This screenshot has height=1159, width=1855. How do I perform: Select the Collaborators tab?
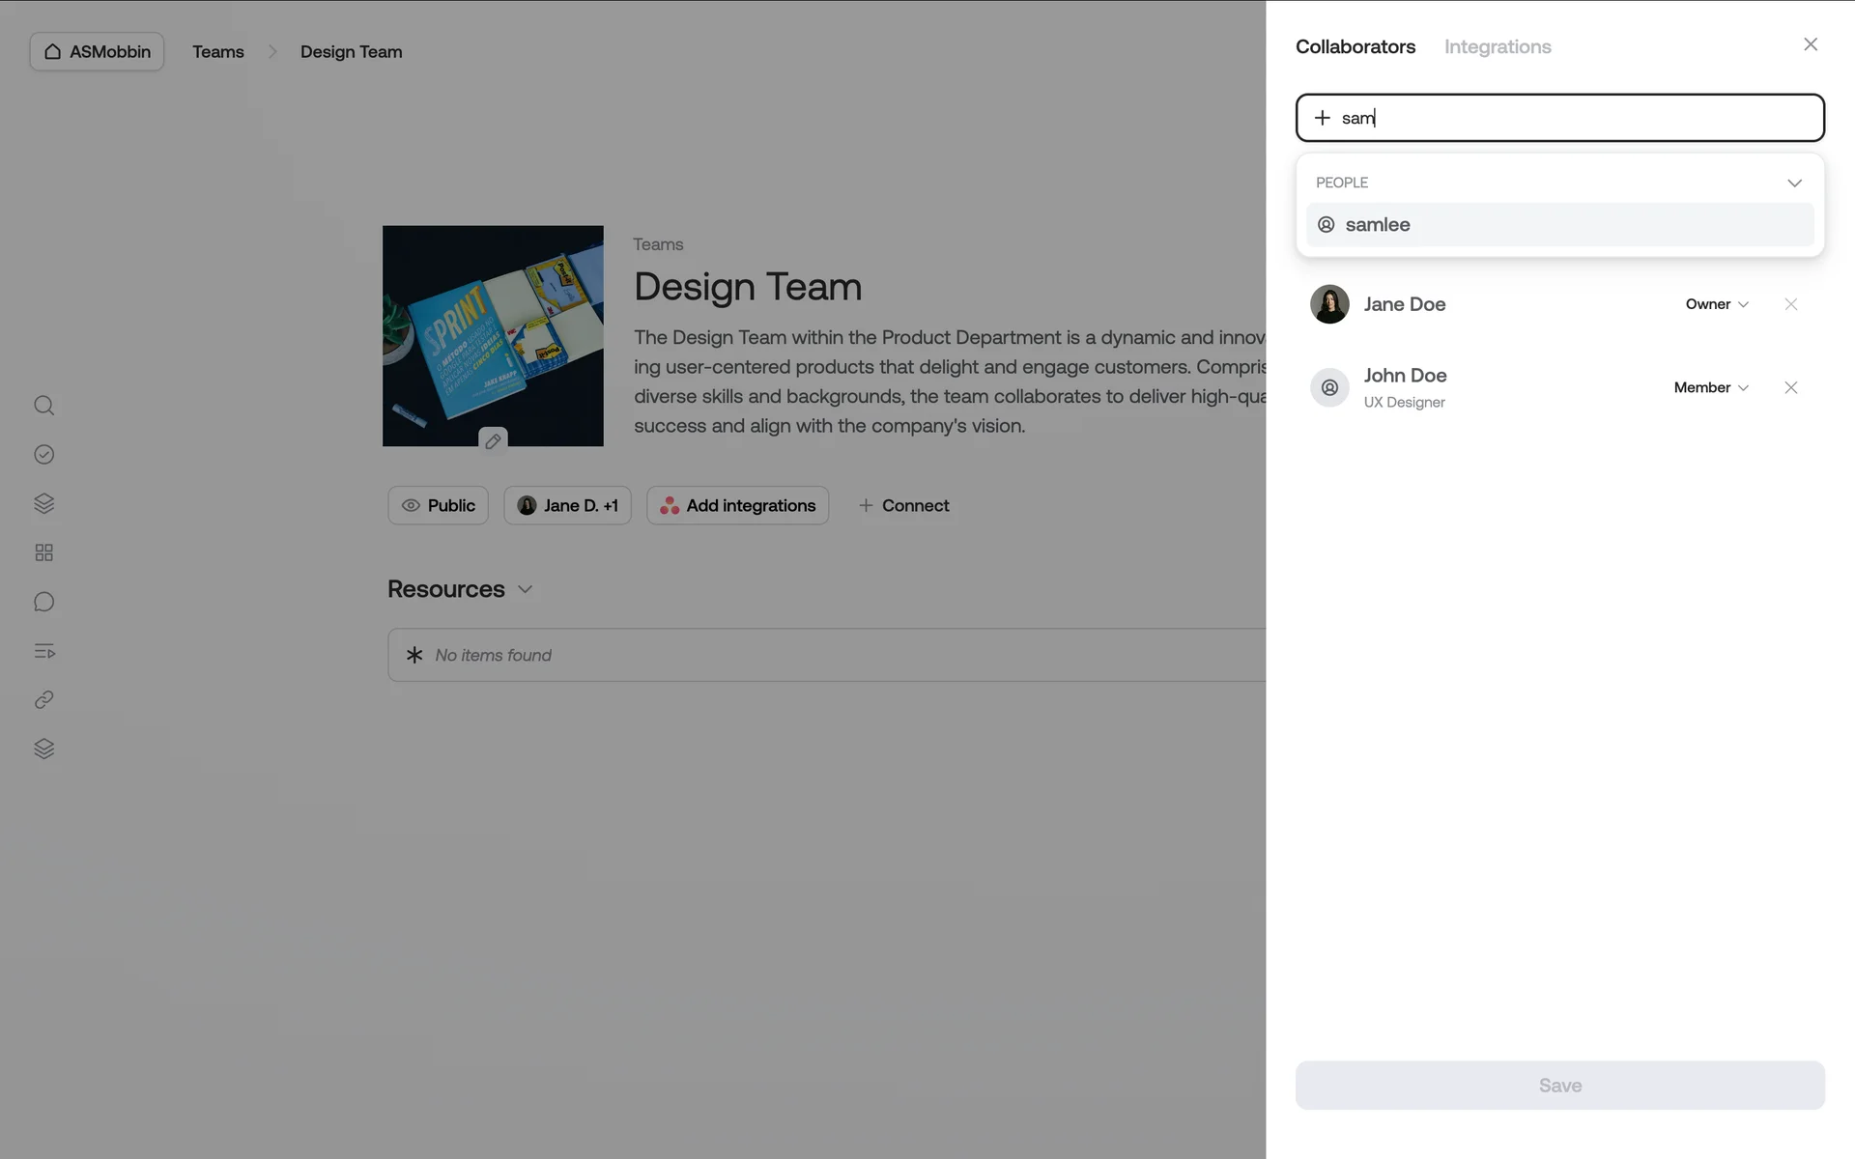(x=1355, y=46)
